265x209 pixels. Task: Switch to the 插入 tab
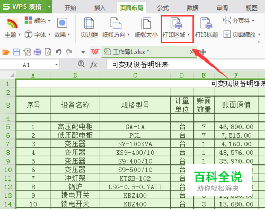click(x=100, y=8)
